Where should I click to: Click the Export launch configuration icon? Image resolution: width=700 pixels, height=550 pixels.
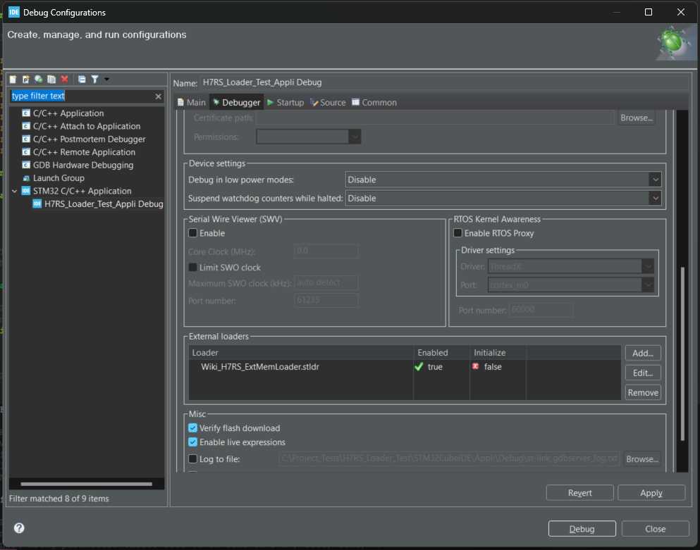point(39,79)
